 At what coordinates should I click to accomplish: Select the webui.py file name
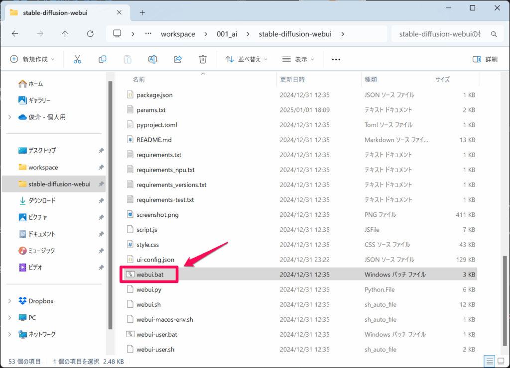(x=149, y=289)
